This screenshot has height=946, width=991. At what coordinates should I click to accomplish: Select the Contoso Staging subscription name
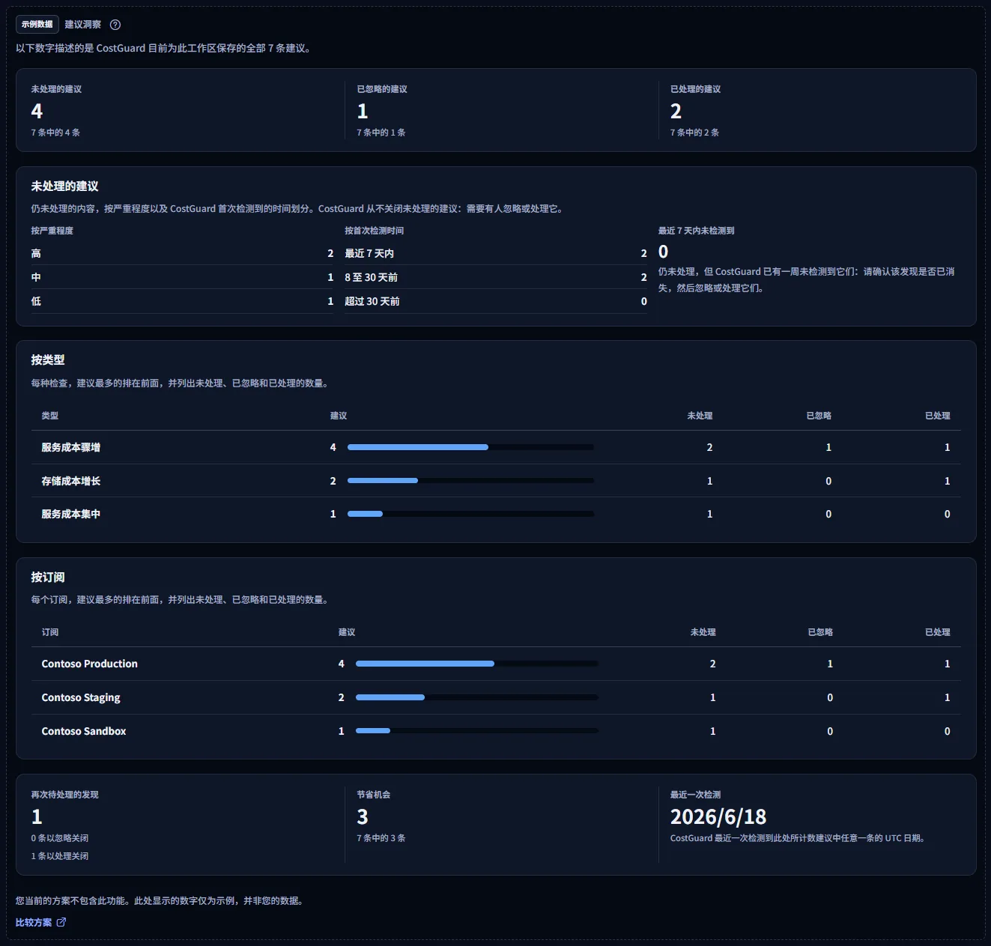(x=81, y=697)
